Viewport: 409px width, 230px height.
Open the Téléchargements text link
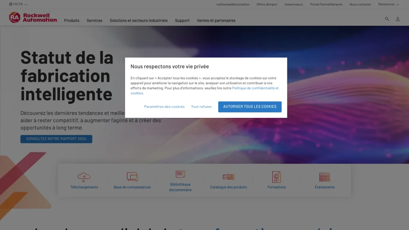pos(84,187)
